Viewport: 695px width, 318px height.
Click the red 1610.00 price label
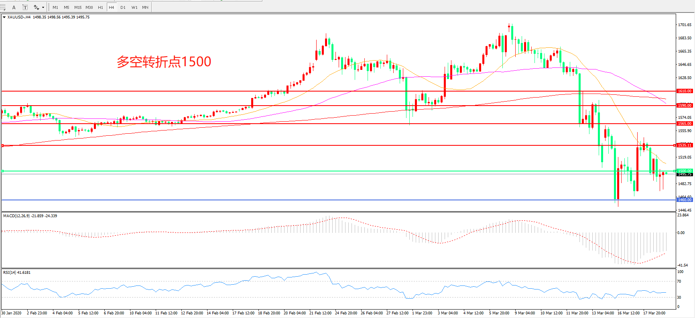point(685,91)
